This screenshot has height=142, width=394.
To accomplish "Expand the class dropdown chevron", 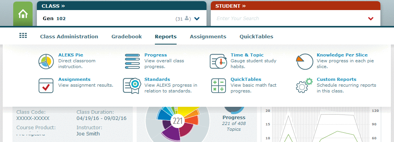I will 197,19.
